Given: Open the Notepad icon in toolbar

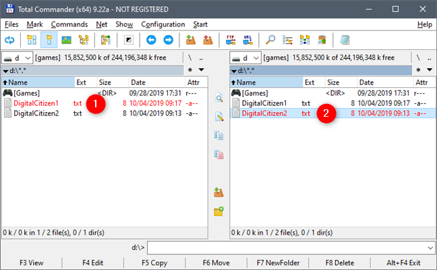Looking at the screenshot, I should tap(345, 40).
